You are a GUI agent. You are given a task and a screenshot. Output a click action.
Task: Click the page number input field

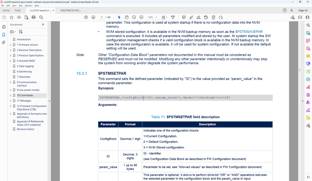pos(102,17)
